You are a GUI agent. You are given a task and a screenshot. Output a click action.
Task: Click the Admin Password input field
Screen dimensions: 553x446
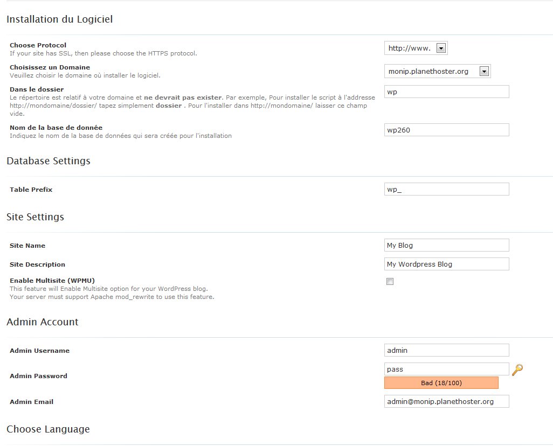tap(446, 369)
